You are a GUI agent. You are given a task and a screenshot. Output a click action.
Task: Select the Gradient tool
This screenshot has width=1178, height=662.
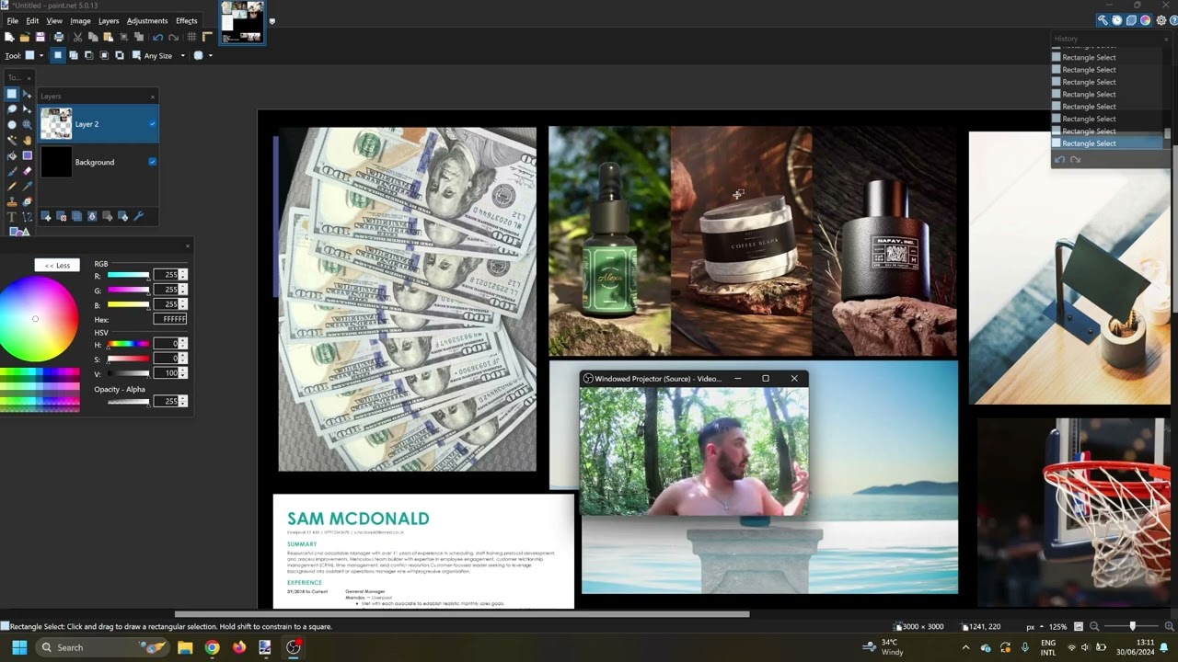pos(27,155)
